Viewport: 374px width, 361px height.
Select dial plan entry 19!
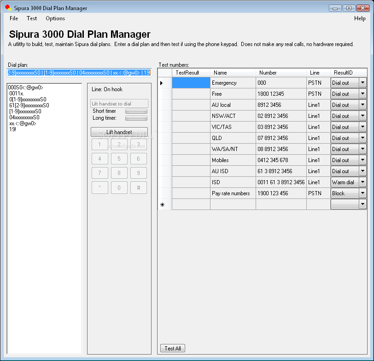point(12,129)
